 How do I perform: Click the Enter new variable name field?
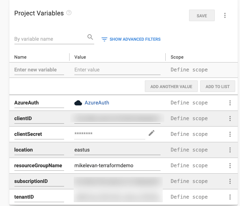39,70
